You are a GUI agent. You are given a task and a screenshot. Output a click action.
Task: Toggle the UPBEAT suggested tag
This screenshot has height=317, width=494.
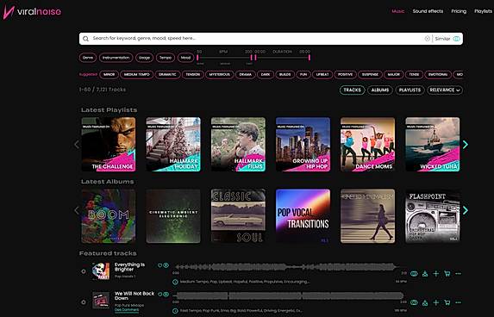tap(322, 75)
